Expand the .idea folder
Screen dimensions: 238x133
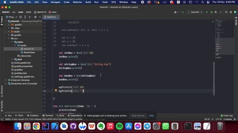[9, 28]
